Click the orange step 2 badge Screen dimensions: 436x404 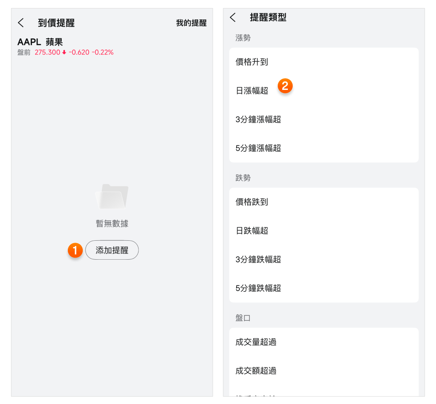click(x=285, y=86)
